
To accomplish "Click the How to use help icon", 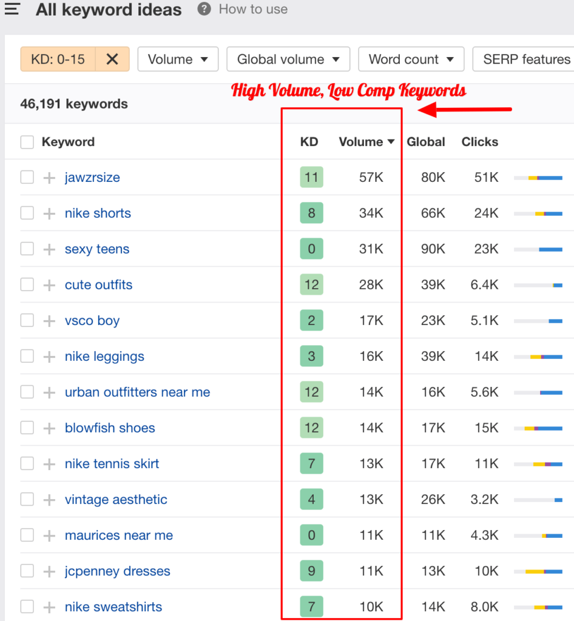I will tap(204, 8).
